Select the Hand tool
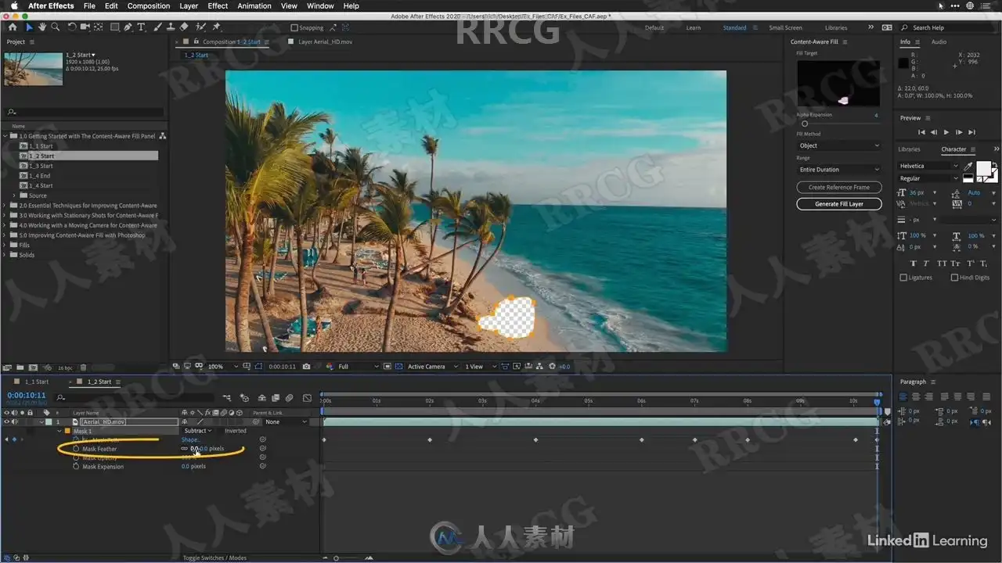Screen dimensions: 1002x563 (x=42, y=27)
